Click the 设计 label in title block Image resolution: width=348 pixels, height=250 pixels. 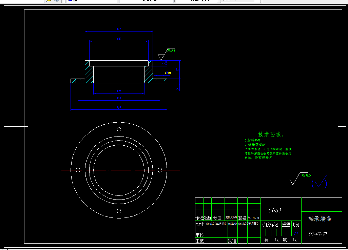click(x=200, y=224)
